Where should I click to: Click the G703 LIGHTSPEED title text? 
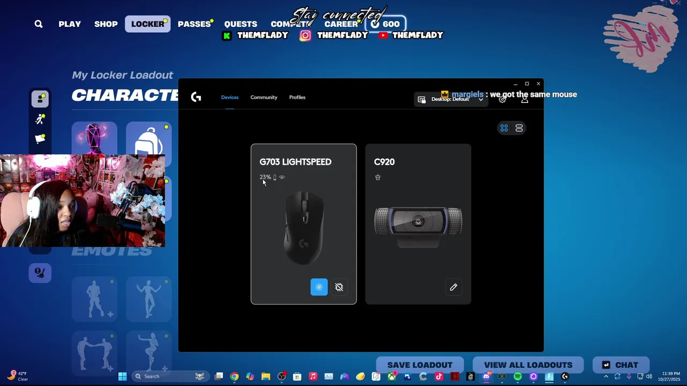tap(295, 162)
